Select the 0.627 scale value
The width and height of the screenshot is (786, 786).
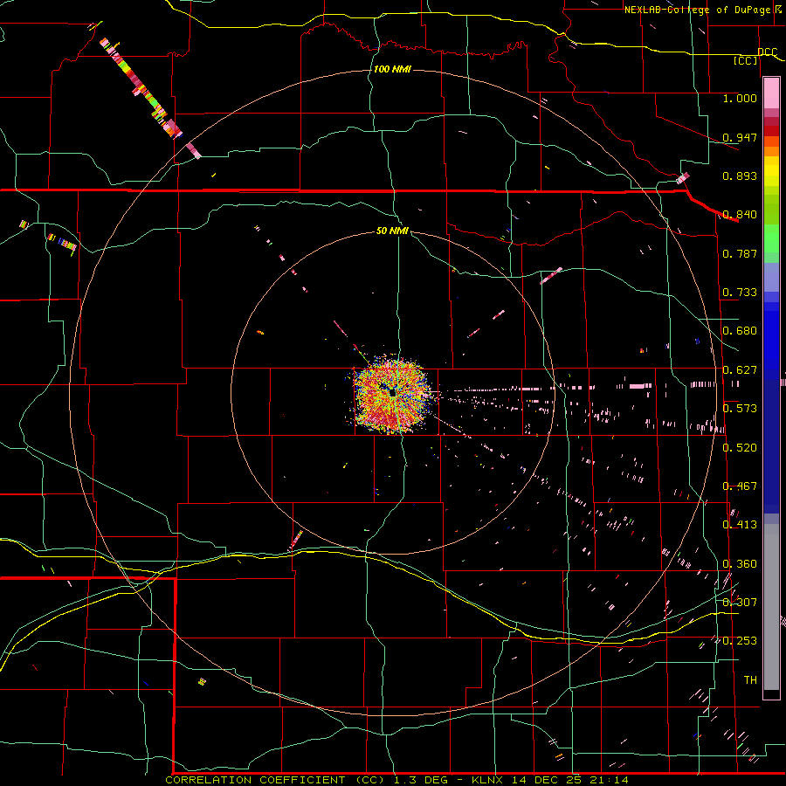[x=740, y=370]
